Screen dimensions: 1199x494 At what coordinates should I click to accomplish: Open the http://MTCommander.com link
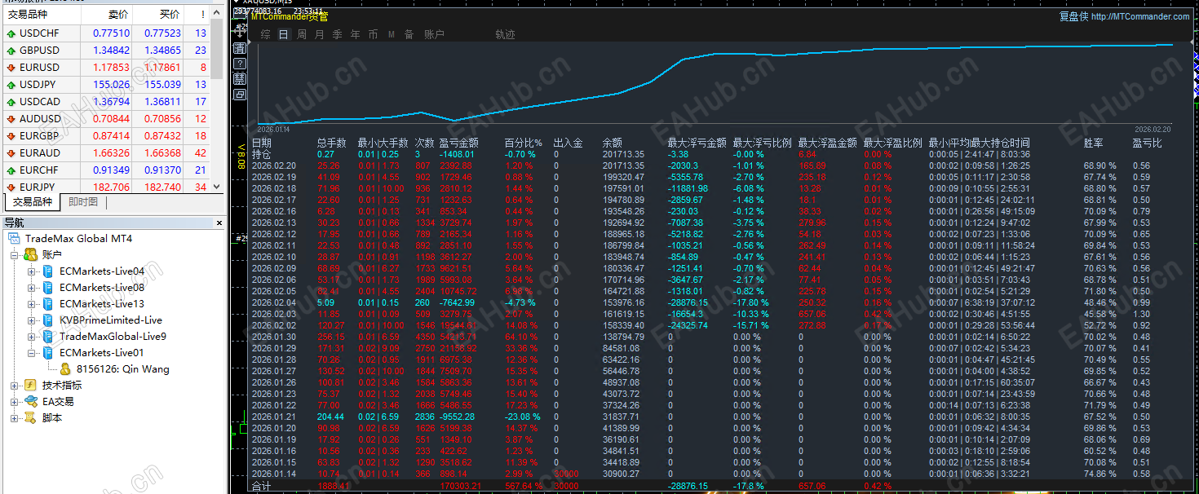tap(1139, 16)
